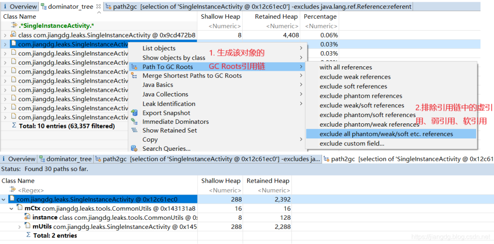Image resolution: width=494 pixels, height=244 pixels.
Task: Click Total: 2 entries row
Action: (55, 235)
